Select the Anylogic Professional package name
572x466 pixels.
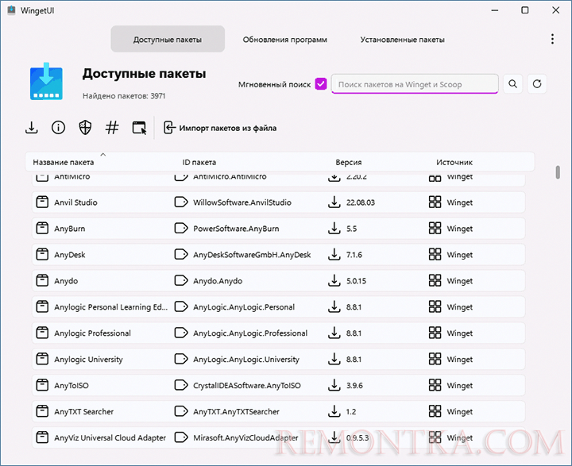tap(93, 333)
